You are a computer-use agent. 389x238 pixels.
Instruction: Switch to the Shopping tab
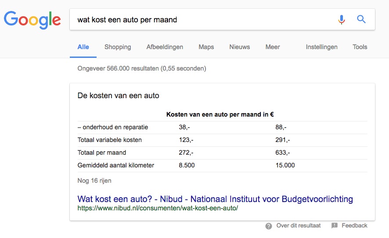[118, 47]
